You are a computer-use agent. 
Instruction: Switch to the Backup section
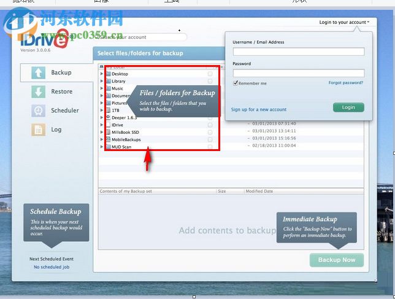(x=56, y=72)
